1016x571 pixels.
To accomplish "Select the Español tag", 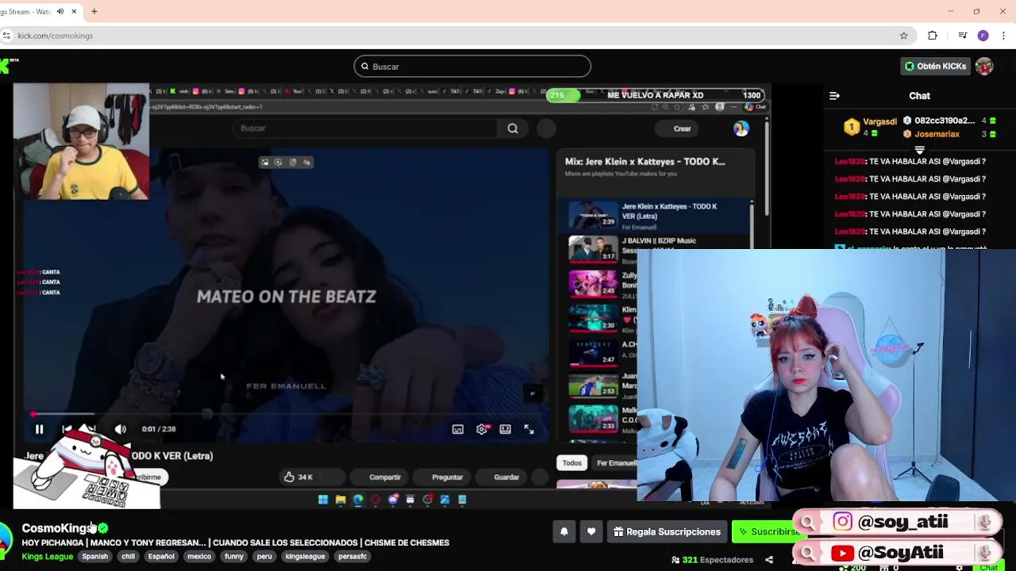I will 160,557.
